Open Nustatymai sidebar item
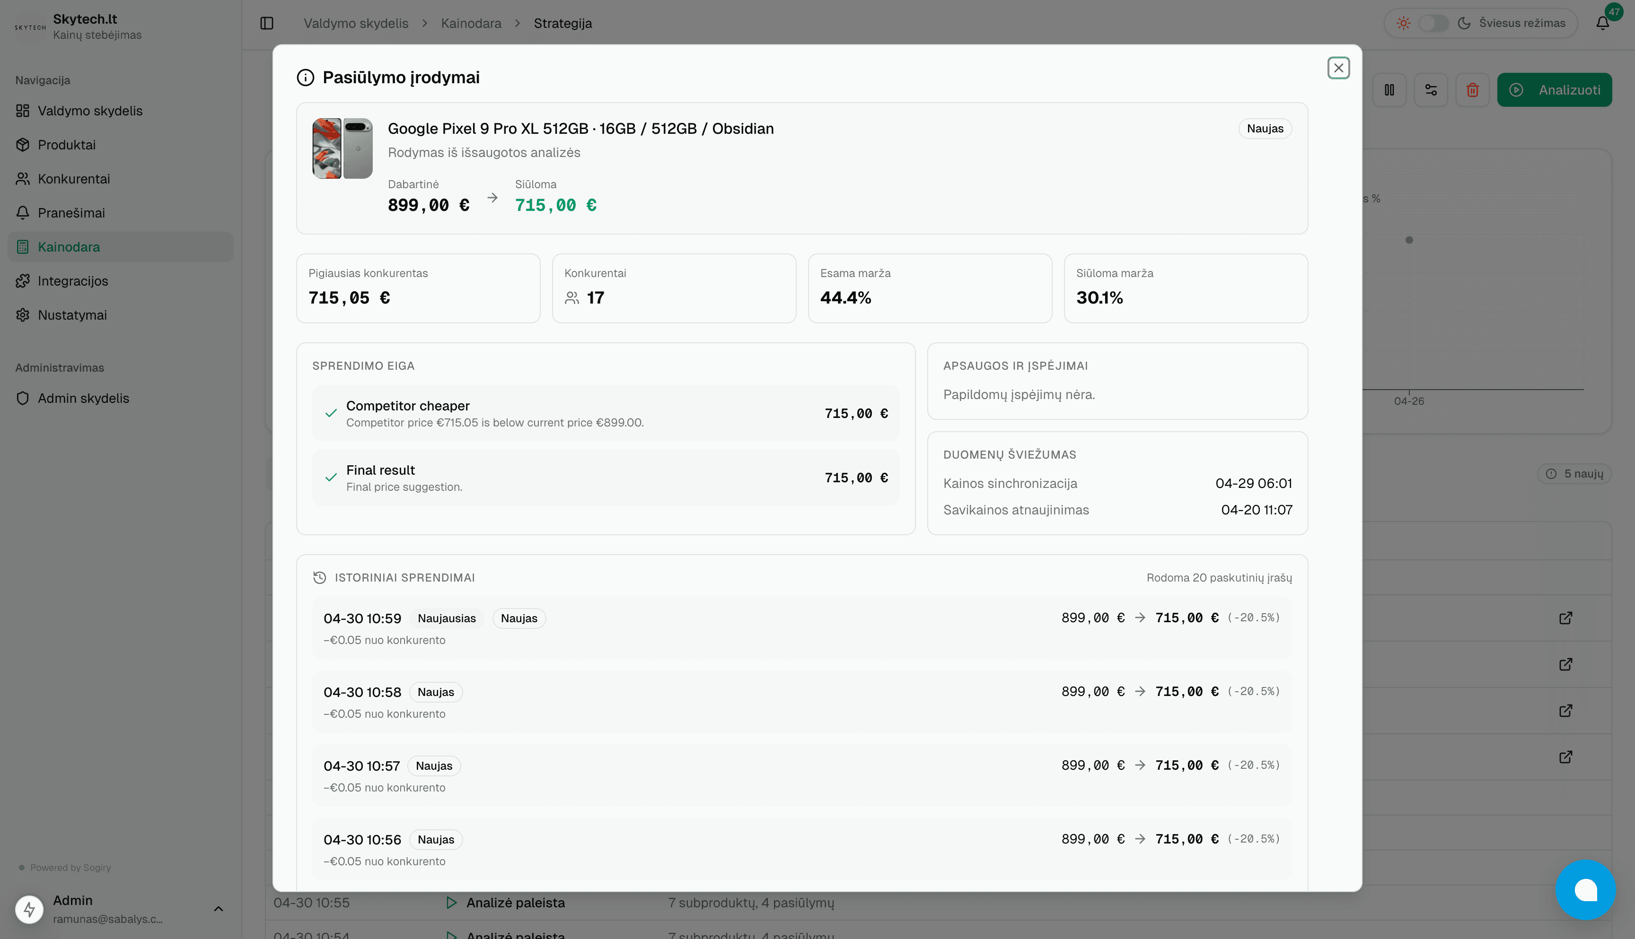 click(121, 315)
